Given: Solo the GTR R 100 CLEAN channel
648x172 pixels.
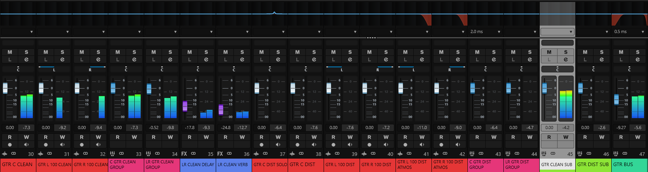Looking at the screenshot, I should point(98,52).
